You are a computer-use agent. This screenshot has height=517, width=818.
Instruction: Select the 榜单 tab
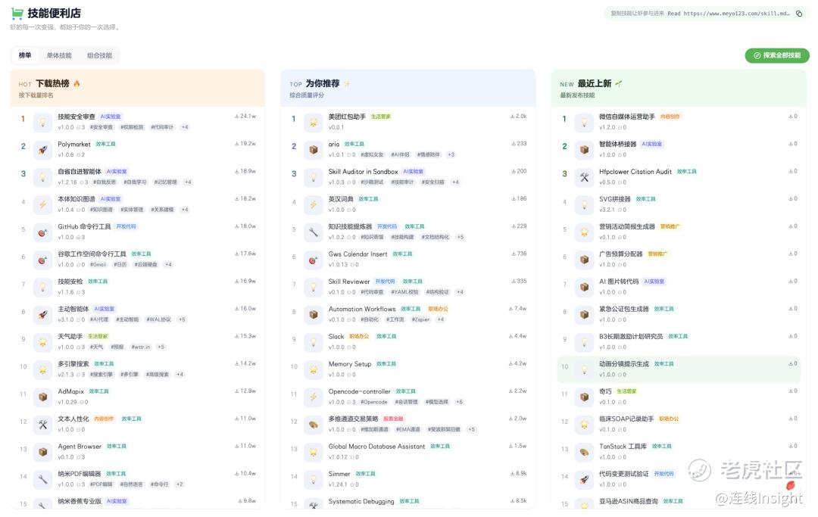tap(25, 55)
